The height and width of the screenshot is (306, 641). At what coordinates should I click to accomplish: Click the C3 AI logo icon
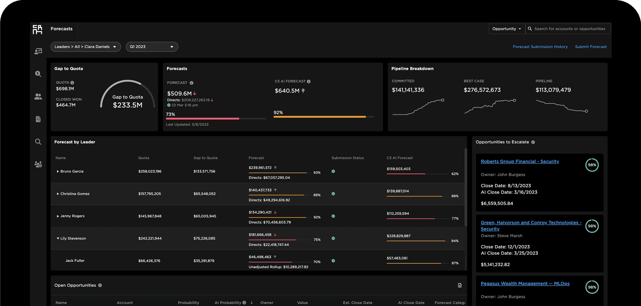pos(37,29)
